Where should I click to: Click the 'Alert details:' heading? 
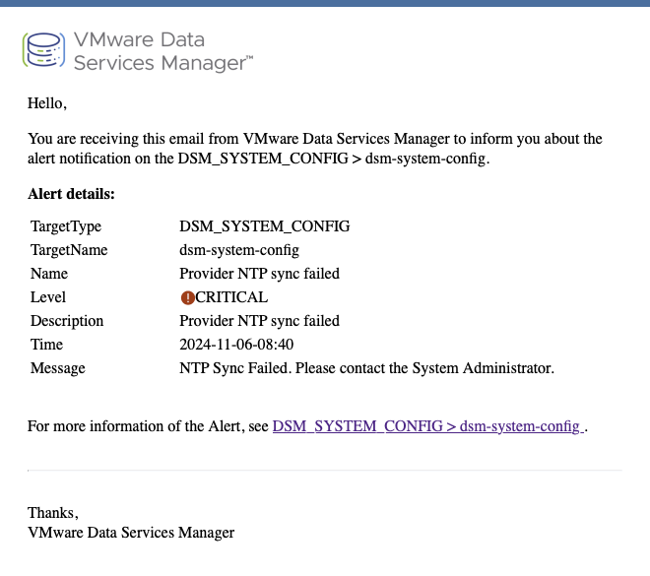pos(71,194)
